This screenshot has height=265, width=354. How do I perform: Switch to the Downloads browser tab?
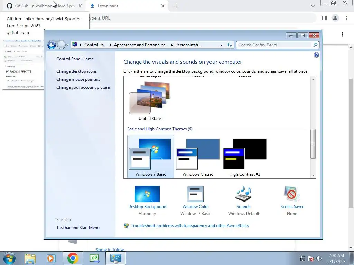(127, 6)
